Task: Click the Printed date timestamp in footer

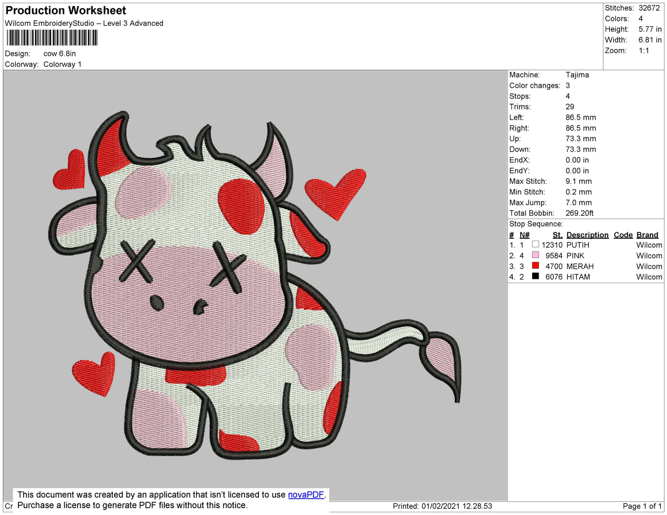Action: click(442, 506)
